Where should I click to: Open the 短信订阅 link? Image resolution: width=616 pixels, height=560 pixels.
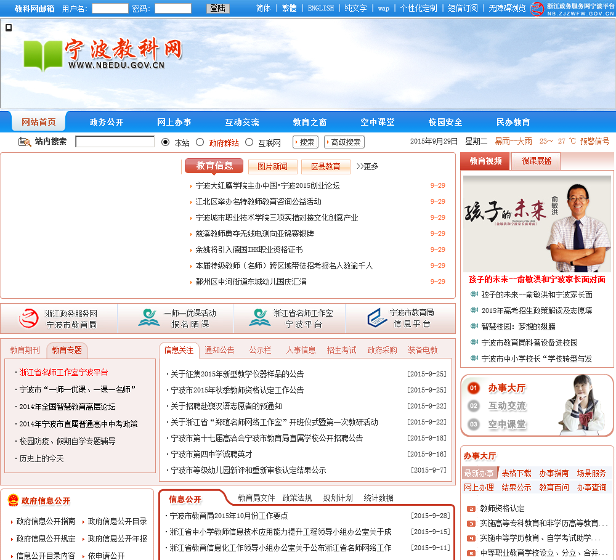pyautogui.click(x=463, y=8)
